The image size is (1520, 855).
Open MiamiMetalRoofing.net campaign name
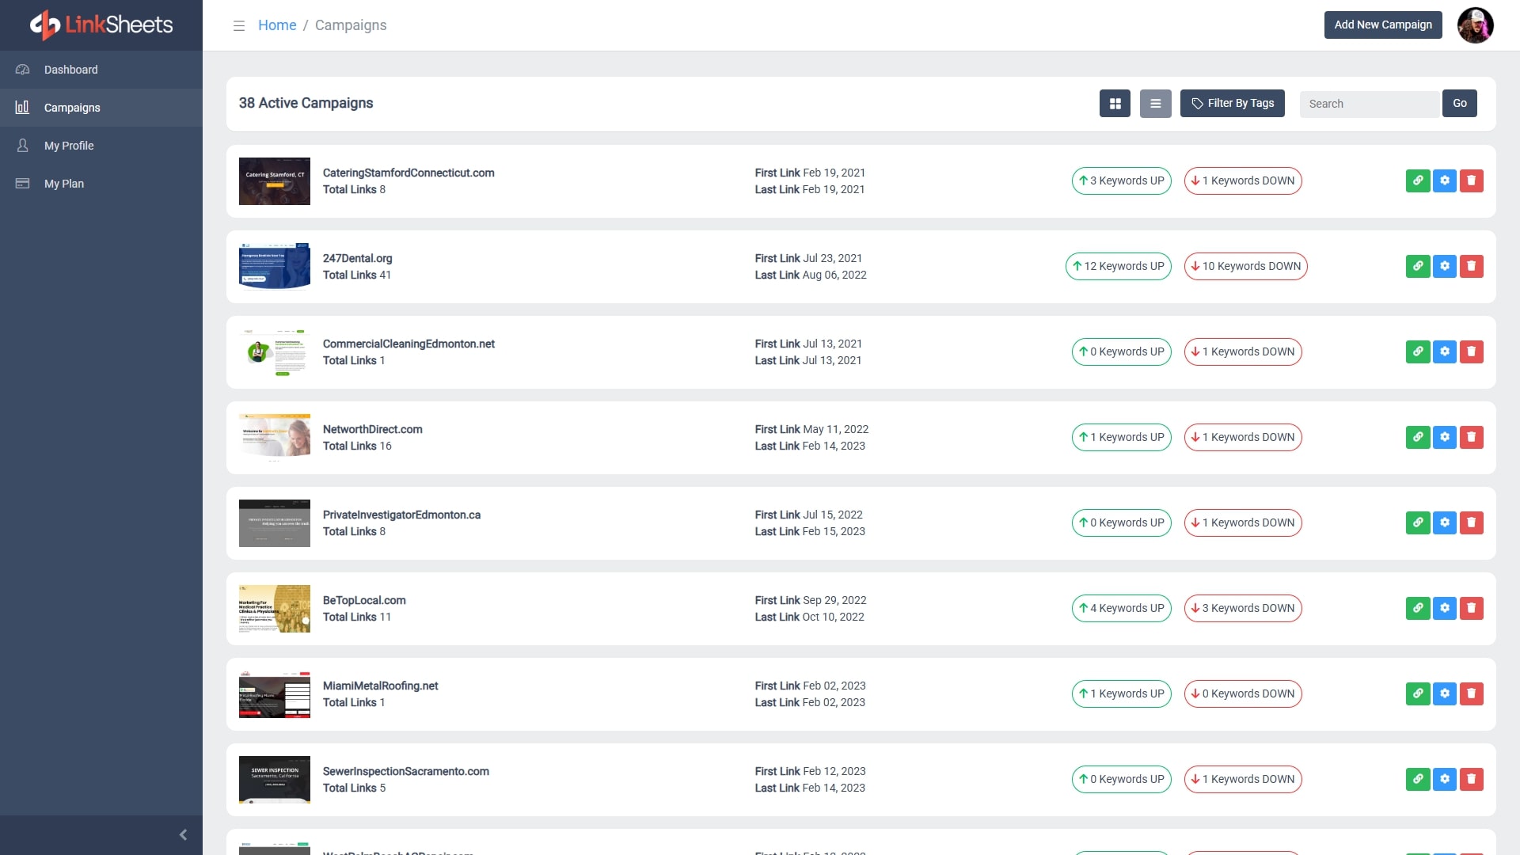pyautogui.click(x=380, y=686)
